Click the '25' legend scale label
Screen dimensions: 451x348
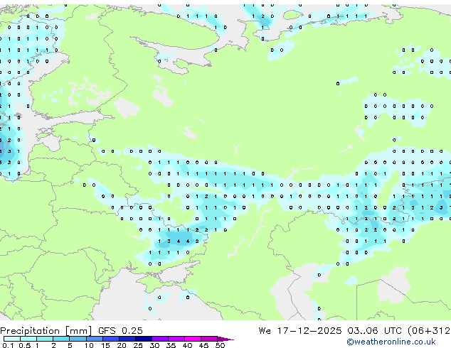click(138, 345)
